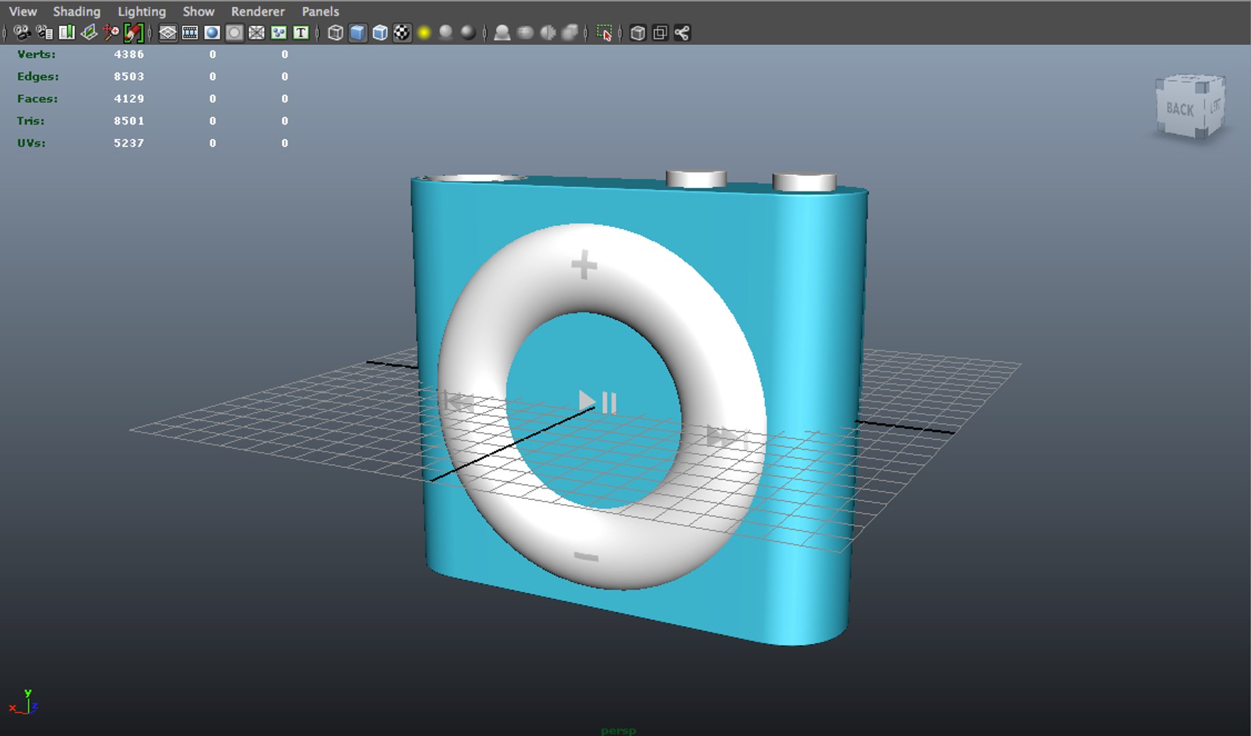This screenshot has height=736, width=1251.
Task: Click the triangle count 8501
Action: tap(129, 121)
